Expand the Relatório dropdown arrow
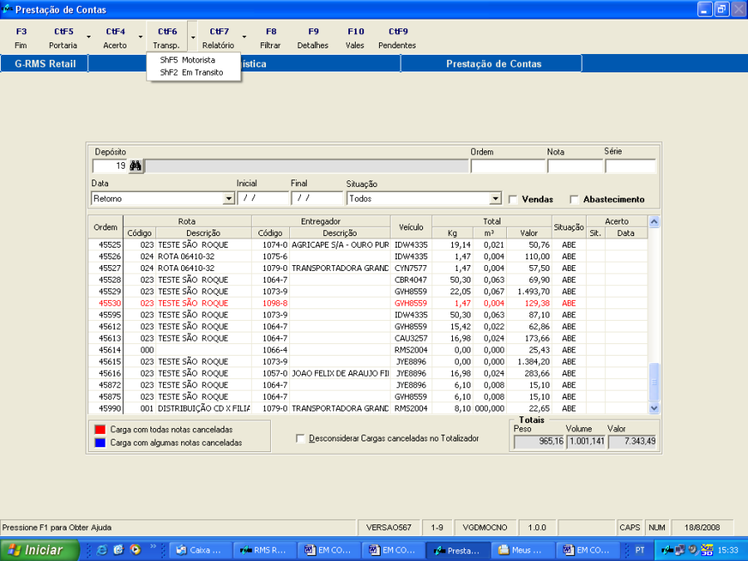This screenshot has height=561, width=748. [x=244, y=37]
